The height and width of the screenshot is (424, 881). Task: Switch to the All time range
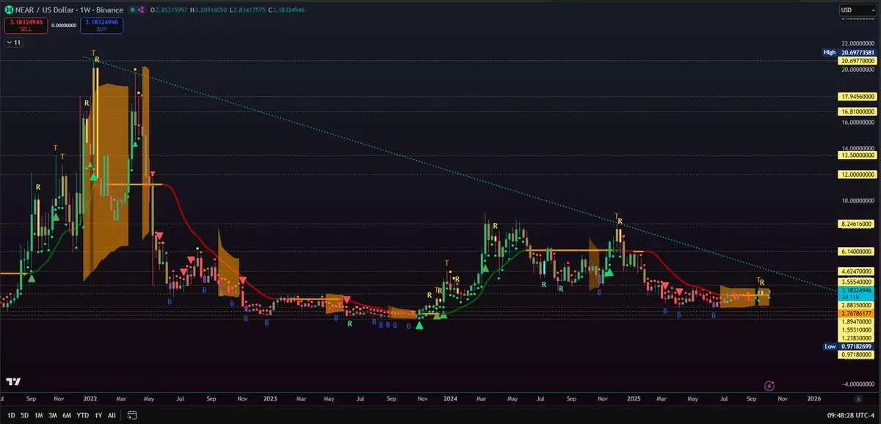tap(112, 414)
